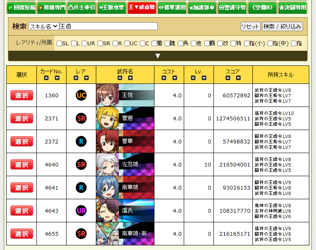Tick the SR rarity checkbox
Viewport: 316px width, 250px height.
(x=100, y=44)
